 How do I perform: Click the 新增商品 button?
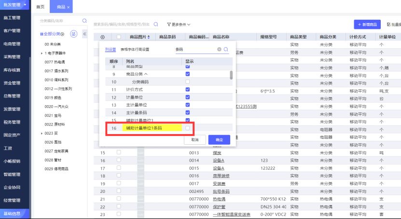click(x=367, y=24)
